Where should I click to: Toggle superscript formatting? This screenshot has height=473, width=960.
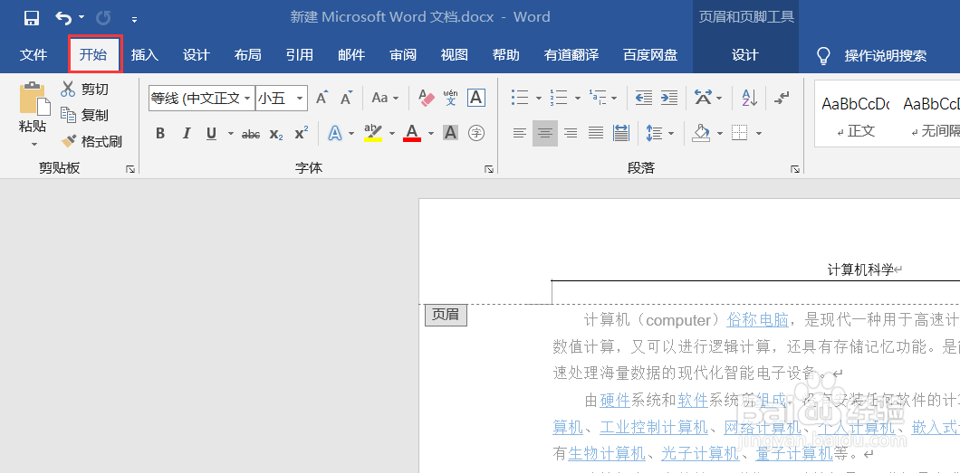(x=302, y=133)
